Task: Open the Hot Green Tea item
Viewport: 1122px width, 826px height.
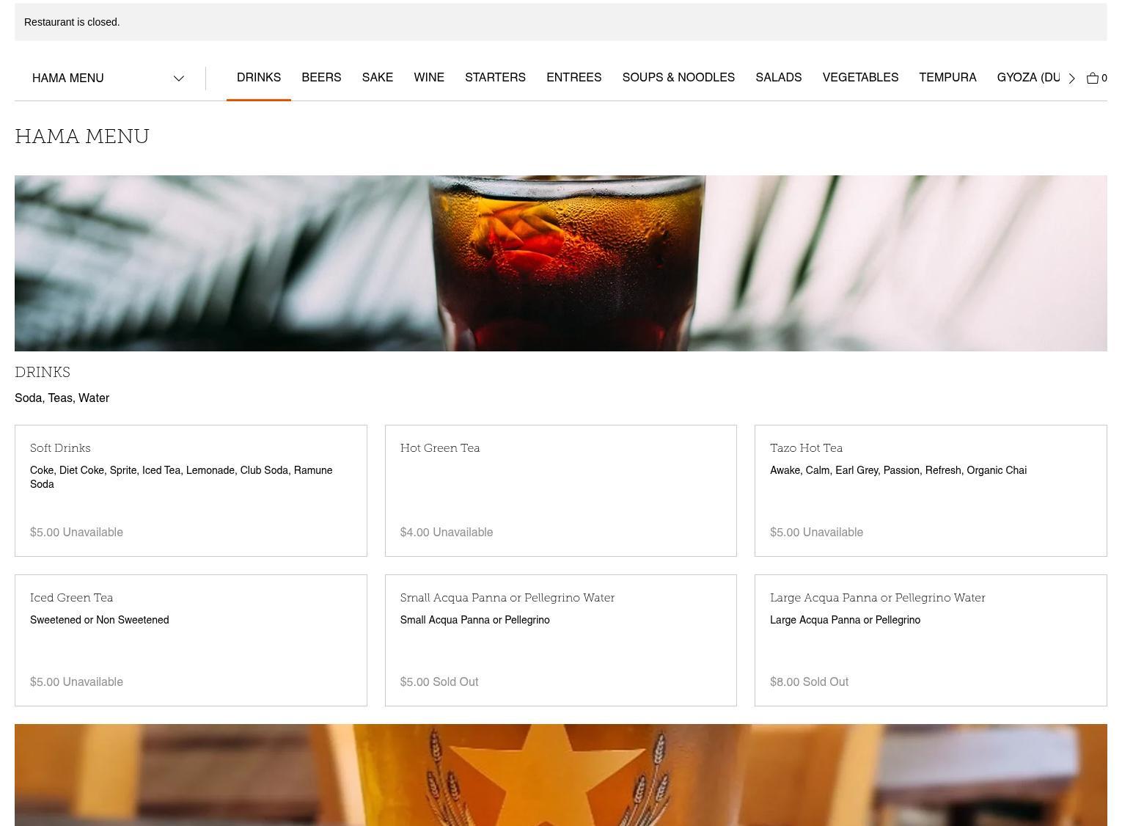Action: click(560, 490)
